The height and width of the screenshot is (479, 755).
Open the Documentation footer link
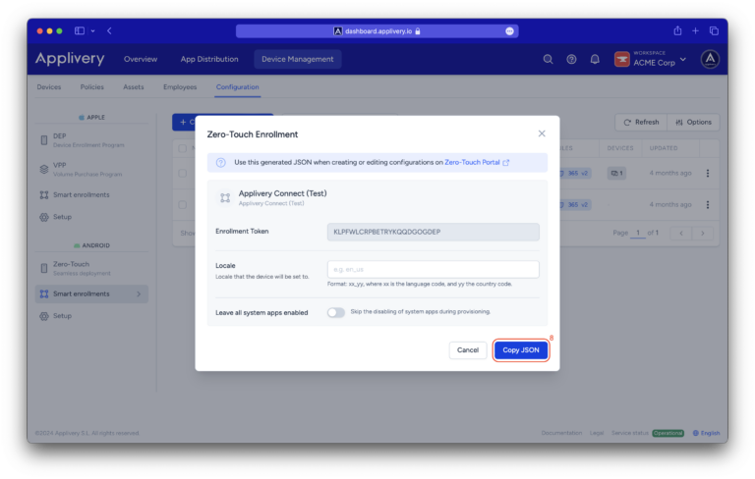coord(561,433)
